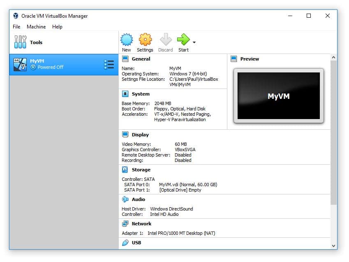Click the Audio speaker section icon
The width and height of the screenshot is (349, 262).
tap(125, 199)
